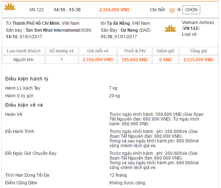
Task: Click the 14:10 - 15:30 time range
Action: point(67,10)
